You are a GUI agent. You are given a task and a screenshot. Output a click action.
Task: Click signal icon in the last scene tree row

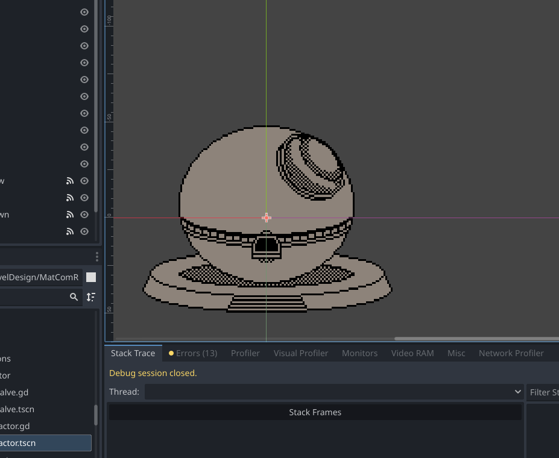click(x=70, y=231)
